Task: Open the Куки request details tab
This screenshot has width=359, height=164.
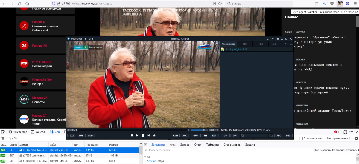Action: pyautogui.click(x=172, y=144)
